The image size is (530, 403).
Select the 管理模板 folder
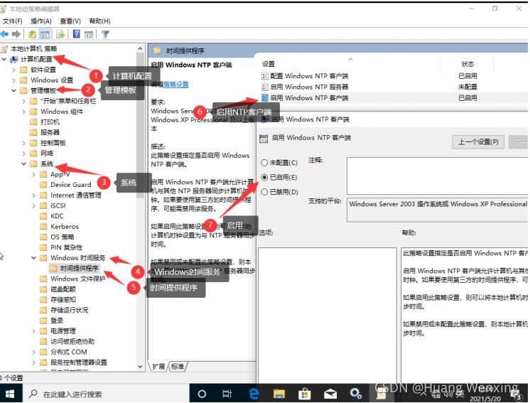(x=43, y=90)
